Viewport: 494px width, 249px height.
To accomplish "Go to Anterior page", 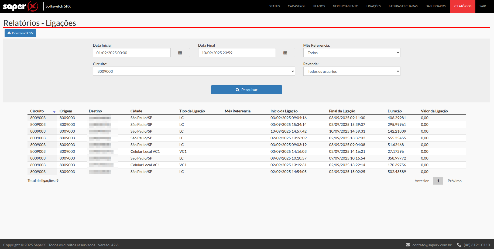I will (421, 181).
